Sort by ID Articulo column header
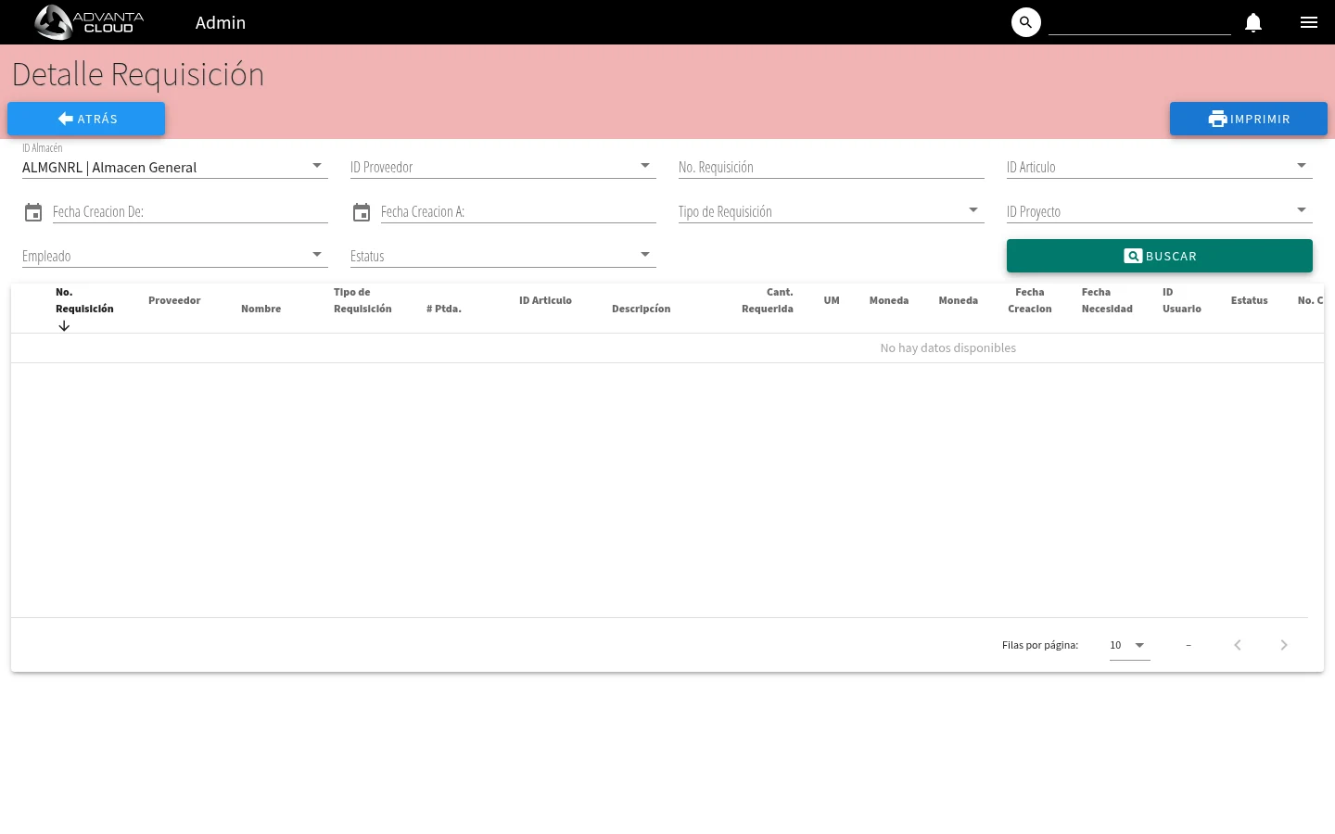 pyautogui.click(x=545, y=300)
